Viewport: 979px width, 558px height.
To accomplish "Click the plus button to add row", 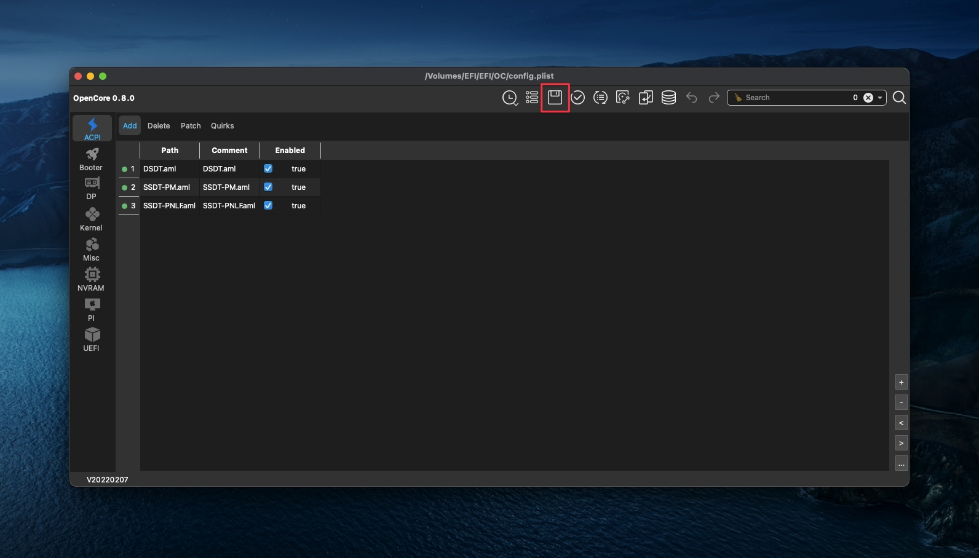I will click(901, 383).
